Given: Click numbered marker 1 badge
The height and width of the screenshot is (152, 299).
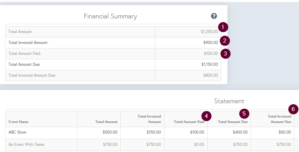Looking at the screenshot, I should (223, 27).
